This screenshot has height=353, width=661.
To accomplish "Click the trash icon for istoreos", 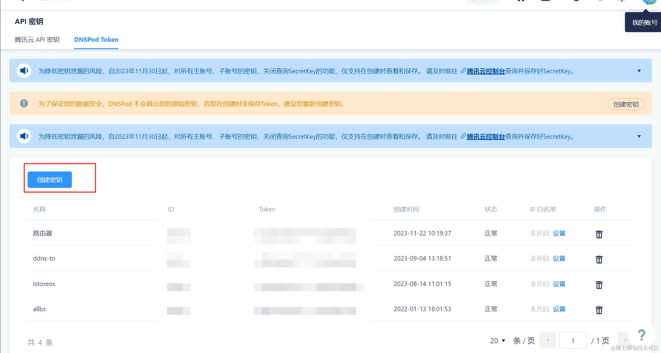I will [599, 285].
